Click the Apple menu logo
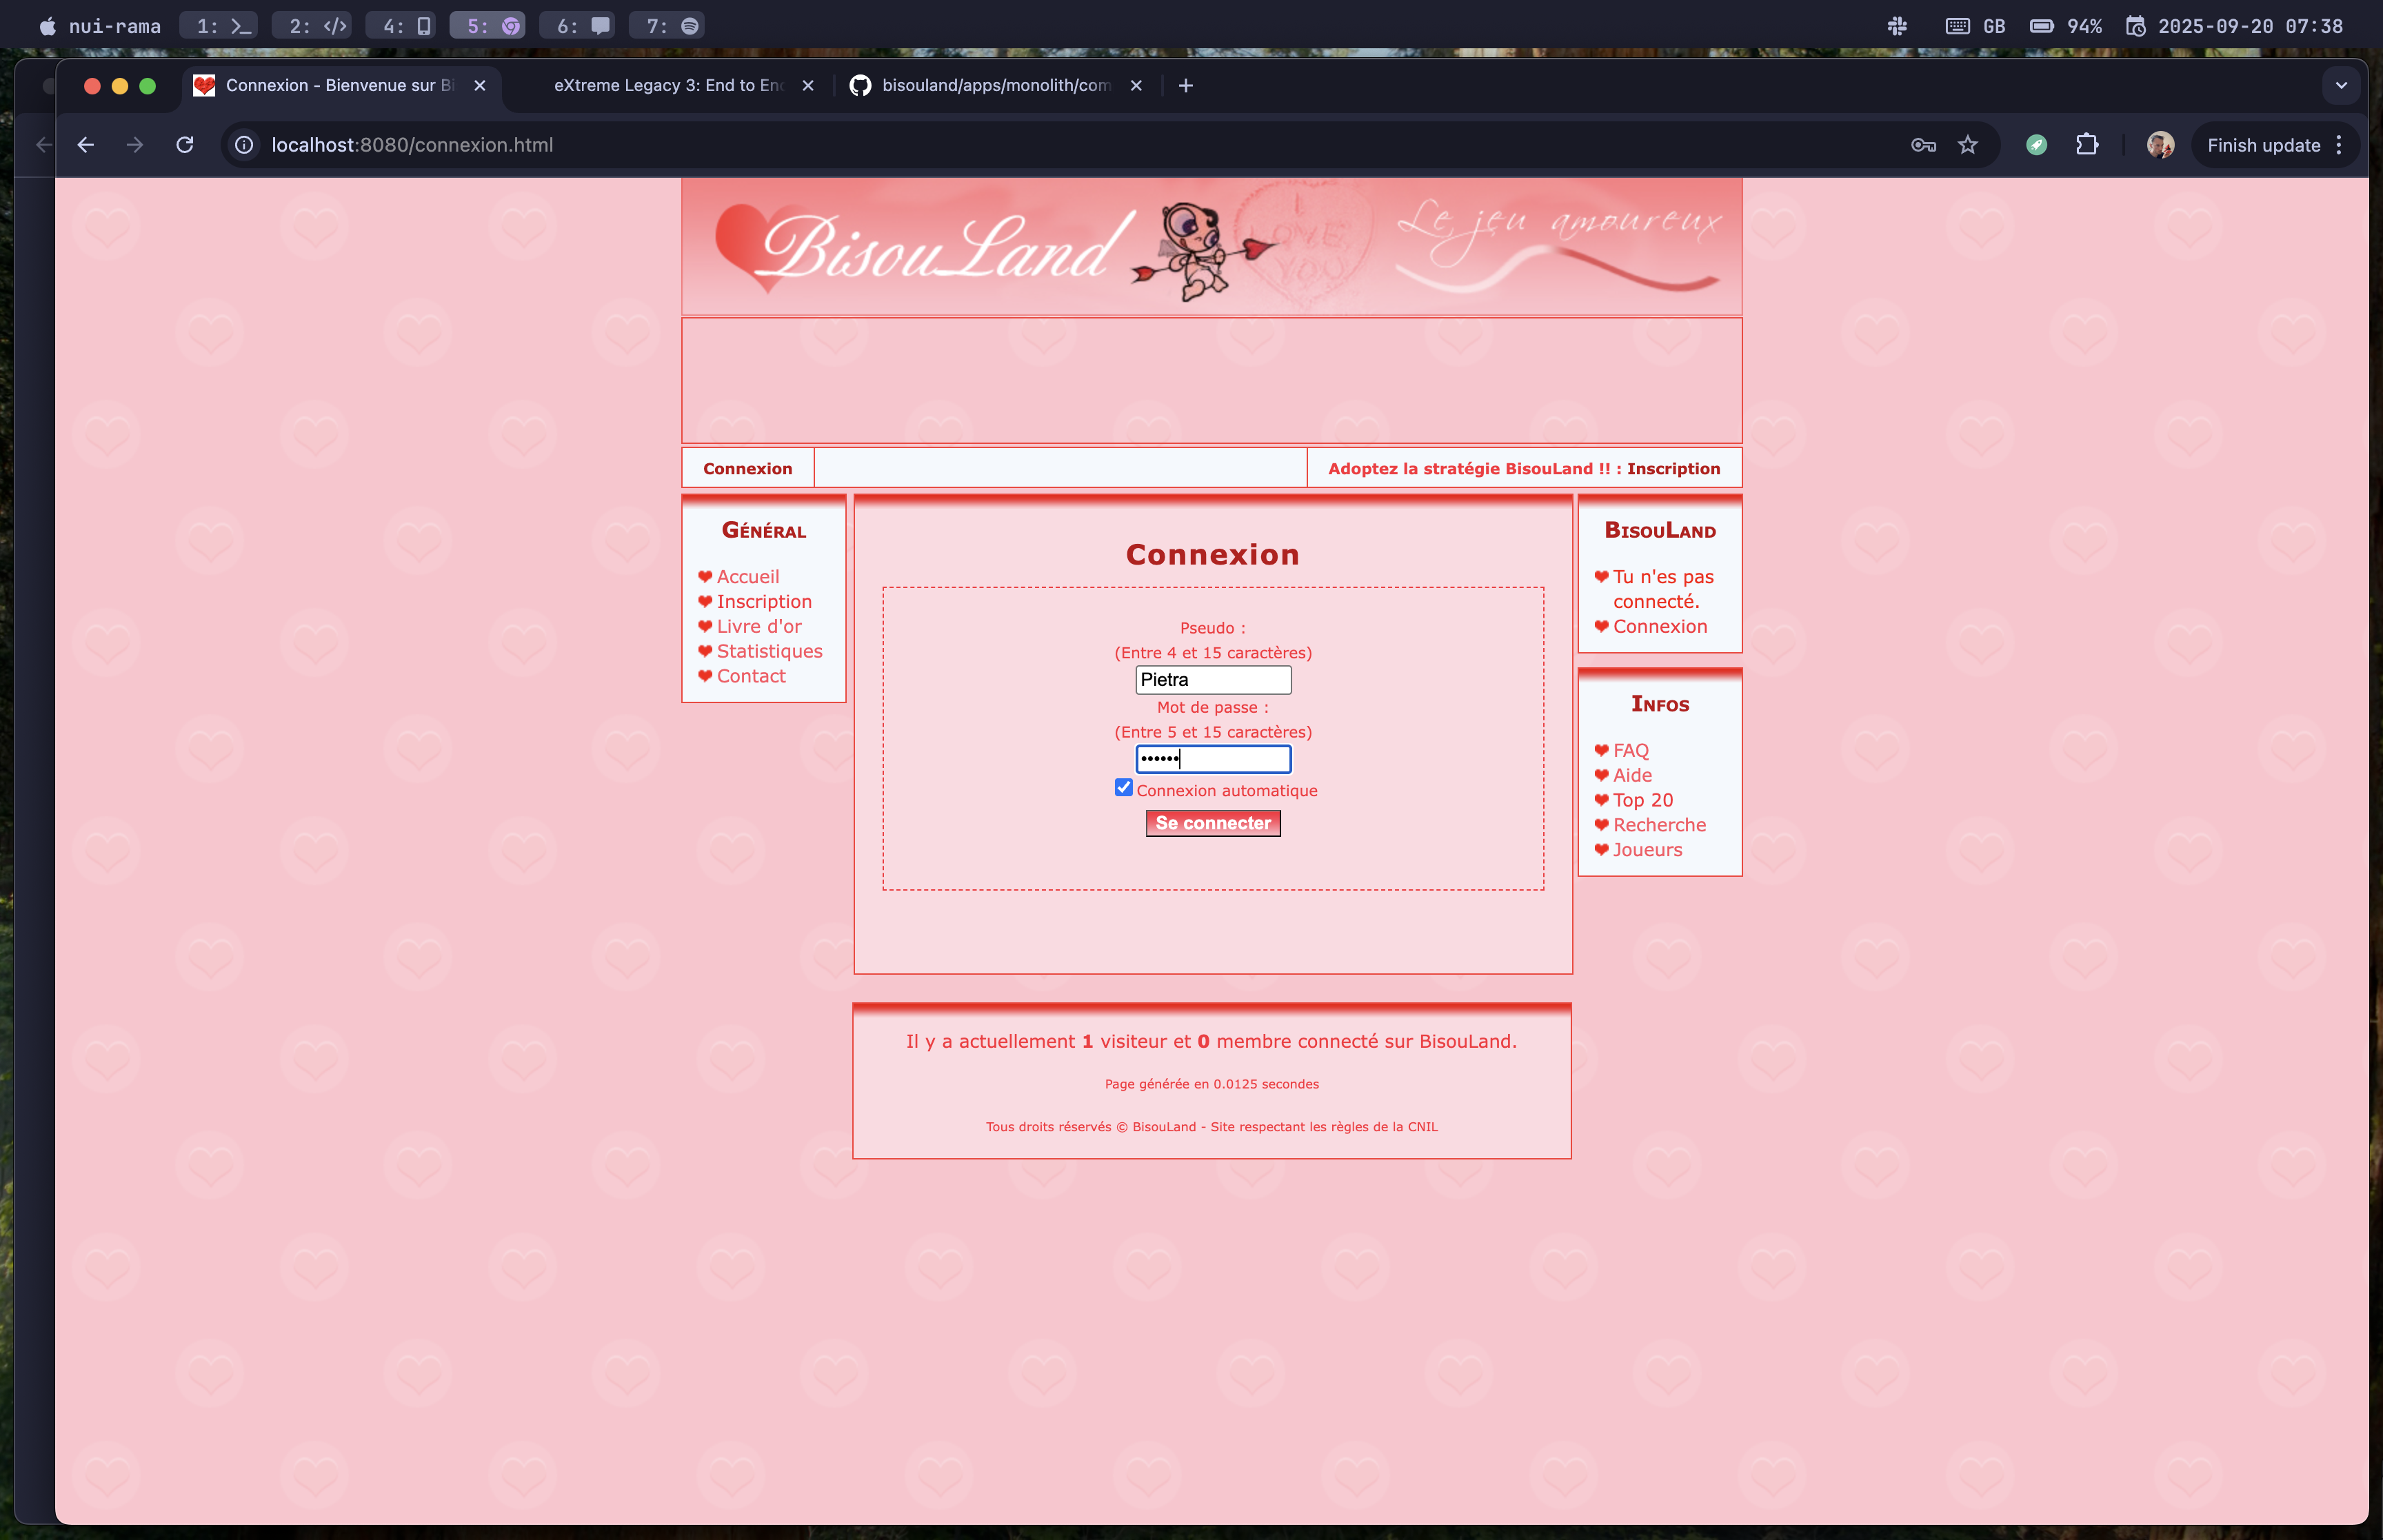The width and height of the screenshot is (2383, 1540). click(47, 26)
